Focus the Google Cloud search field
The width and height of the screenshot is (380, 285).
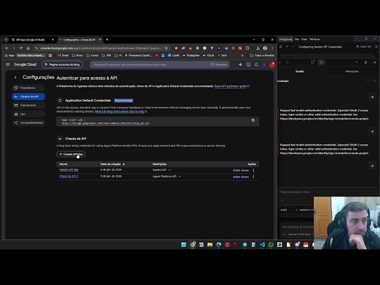[x=150, y=65]
